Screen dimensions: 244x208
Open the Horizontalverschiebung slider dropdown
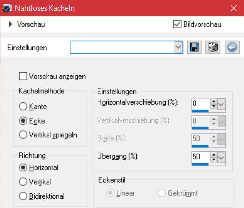coord(221,104)
